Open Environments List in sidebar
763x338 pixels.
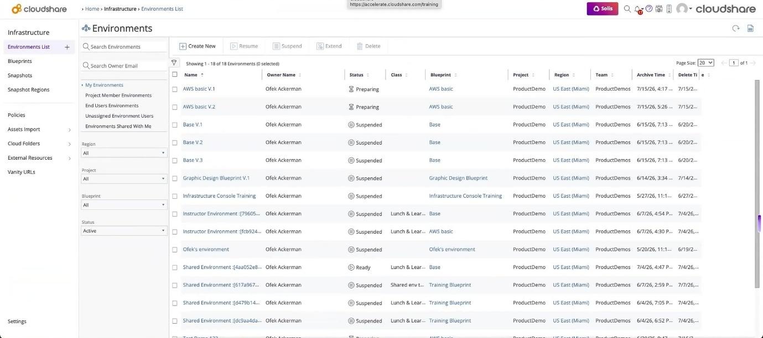point(29,47)
